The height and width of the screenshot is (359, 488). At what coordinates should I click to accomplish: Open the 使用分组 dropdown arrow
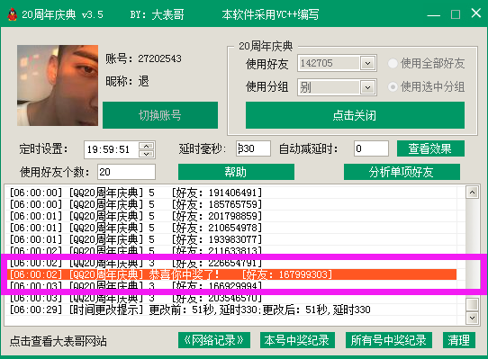pyautogui.click(x=367, y=87)
